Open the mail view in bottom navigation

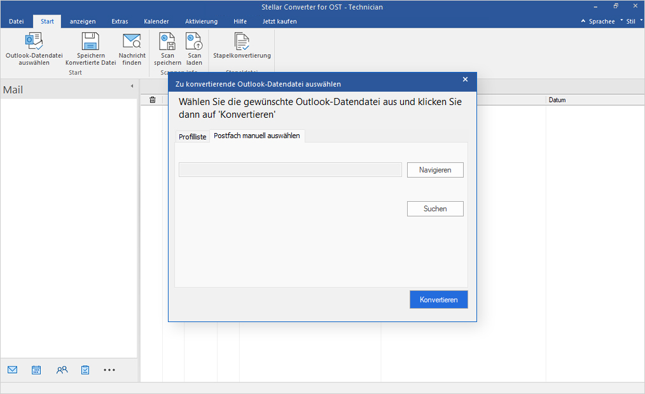(x=13, y=370)
